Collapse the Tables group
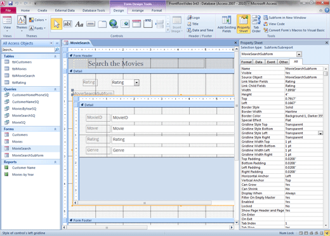Image resolution: width=330 pixels, height=236 pixels. 55,56
